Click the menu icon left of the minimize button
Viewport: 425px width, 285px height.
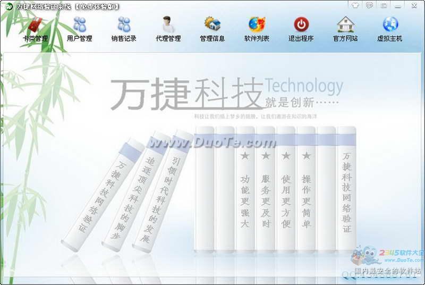[384, 5]
